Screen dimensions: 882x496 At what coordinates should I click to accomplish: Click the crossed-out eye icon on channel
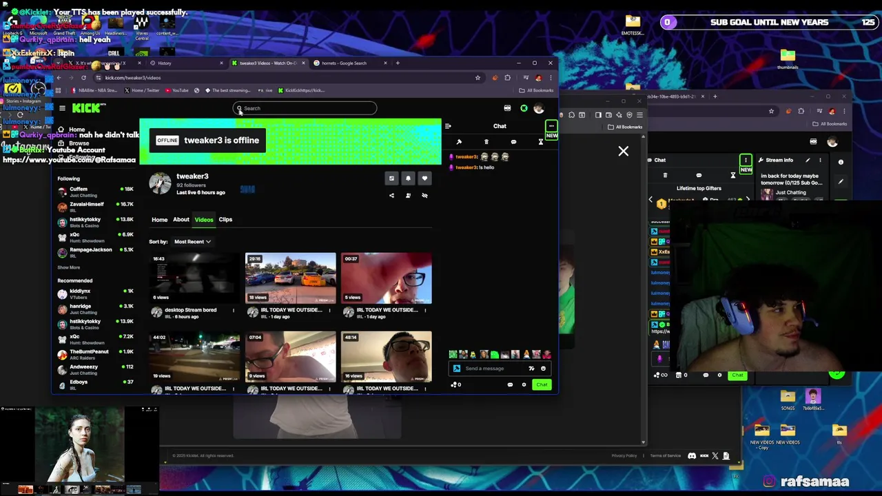tap(424, 196)
